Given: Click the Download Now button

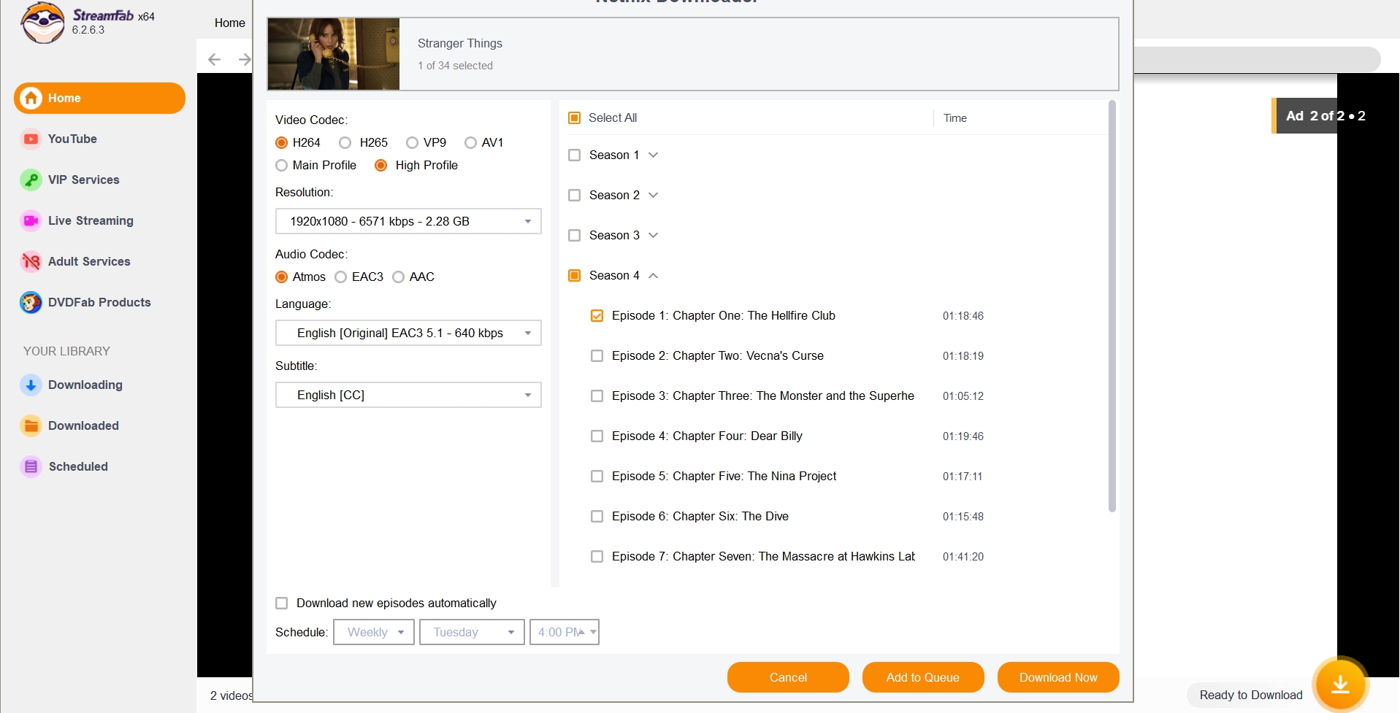Looking at the screenshot, I should tap(1057, 677).
